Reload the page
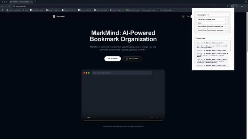This screenshot has width=248, height=139. (10, 6)
